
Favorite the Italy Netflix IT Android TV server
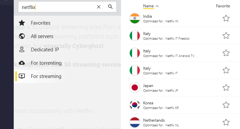[226, 53]
